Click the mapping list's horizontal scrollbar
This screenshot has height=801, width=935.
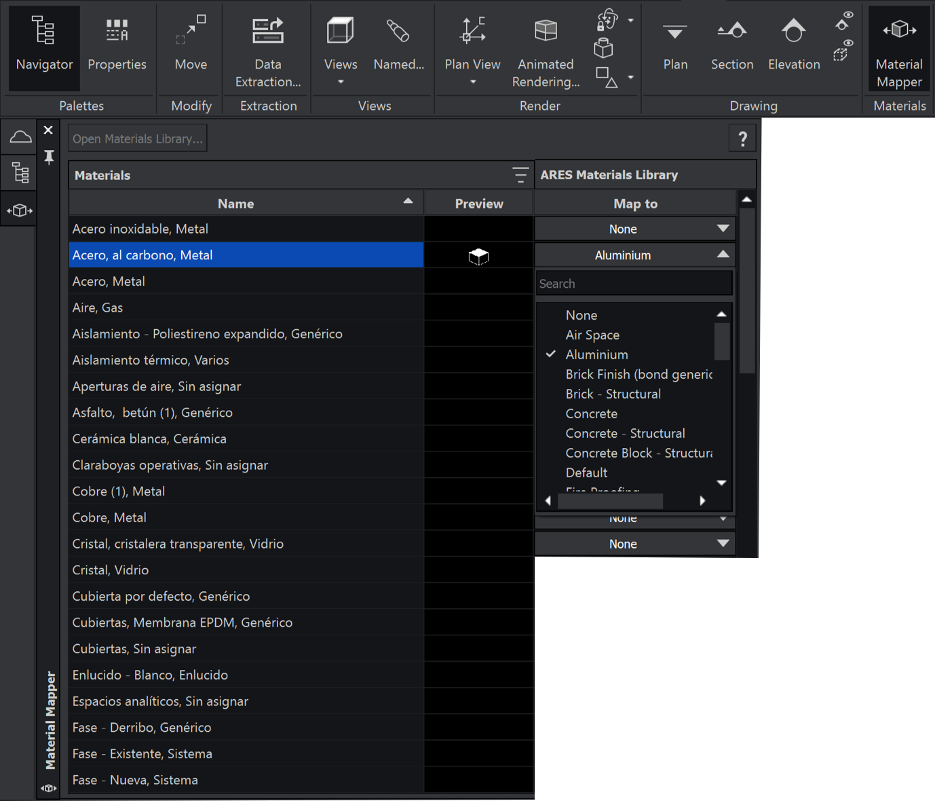[x=610, y=501]
